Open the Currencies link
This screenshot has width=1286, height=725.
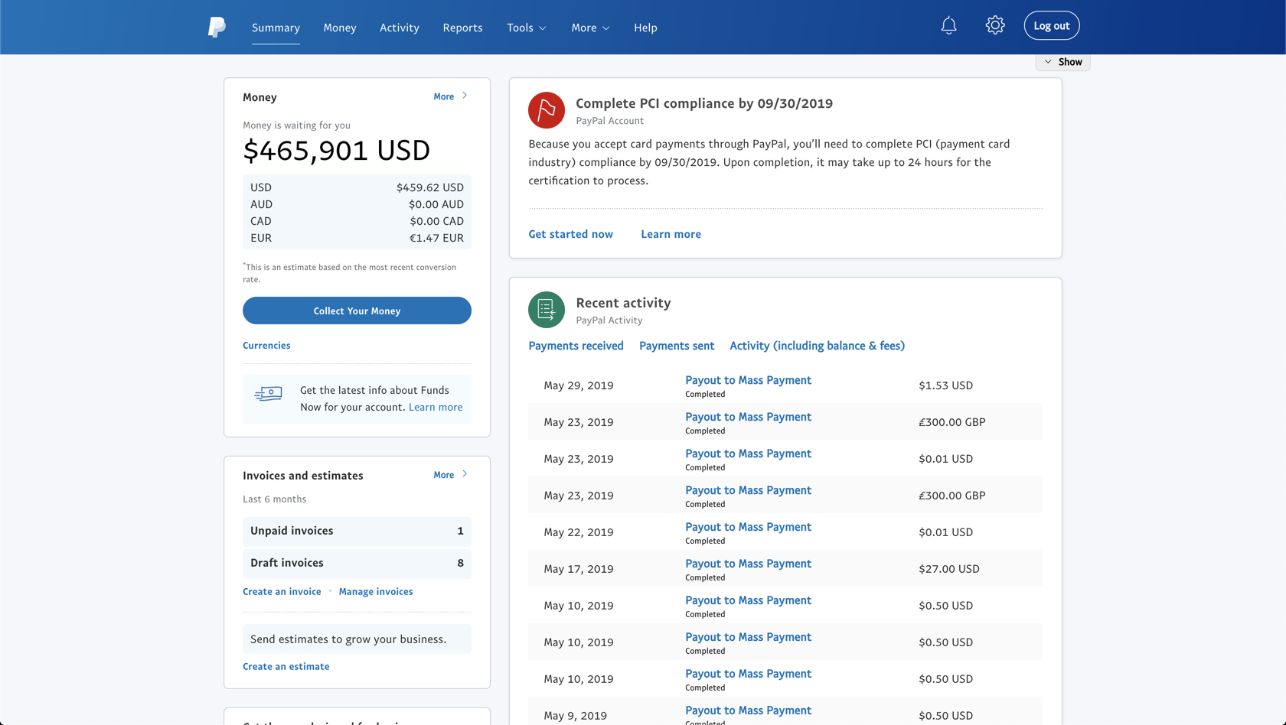tap(266, 346)
